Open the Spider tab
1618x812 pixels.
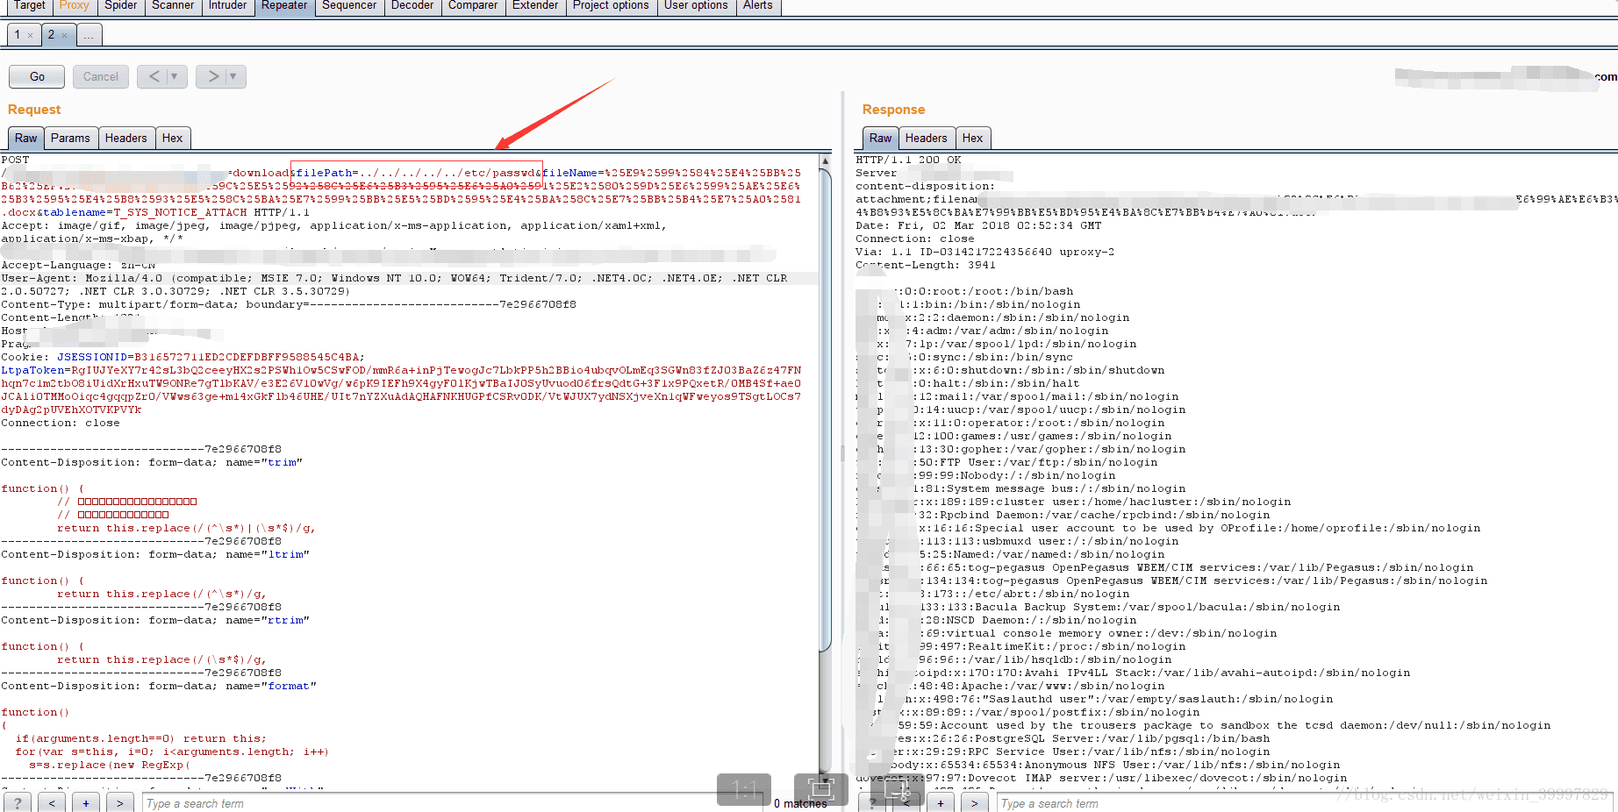coord(121,6)
